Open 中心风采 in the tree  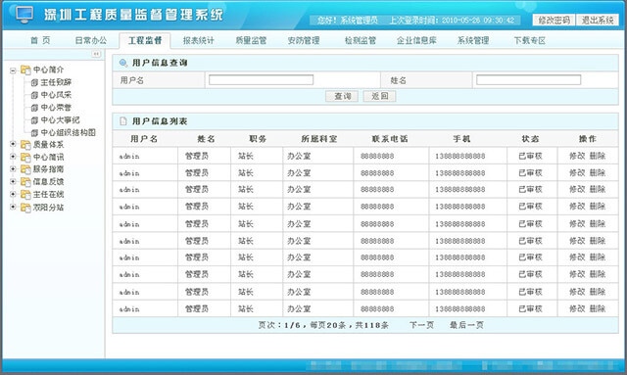point(56,95)
